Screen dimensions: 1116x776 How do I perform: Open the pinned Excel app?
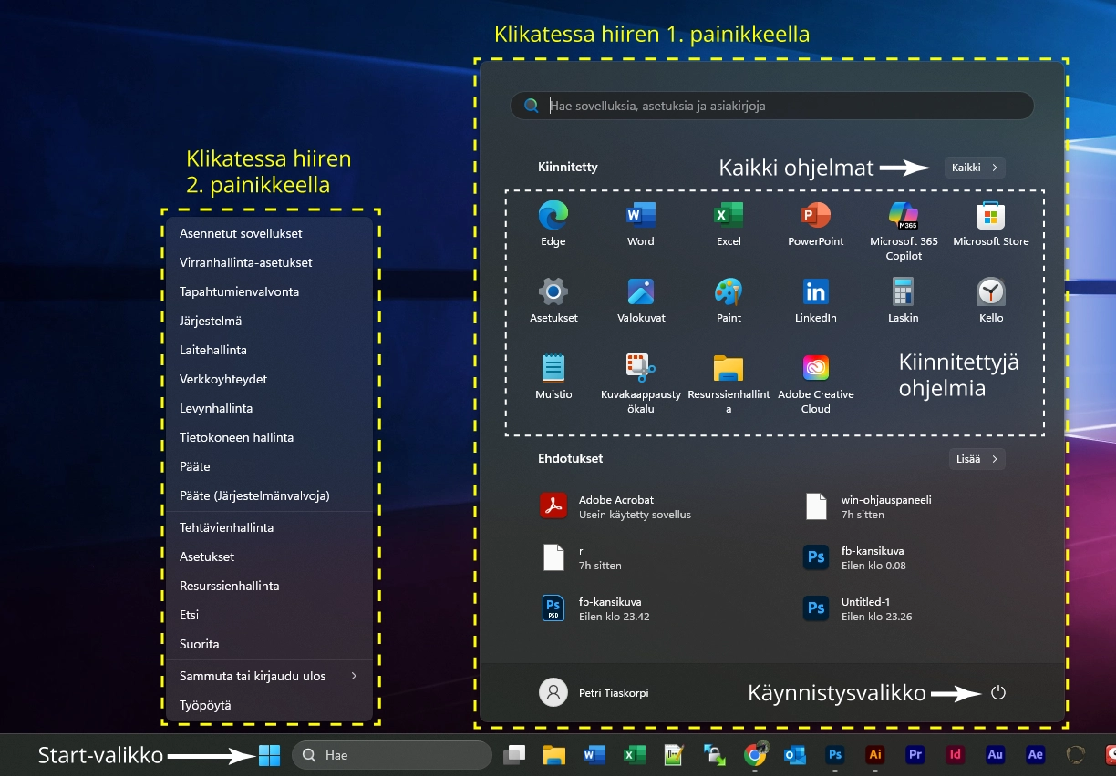point(728,217)
